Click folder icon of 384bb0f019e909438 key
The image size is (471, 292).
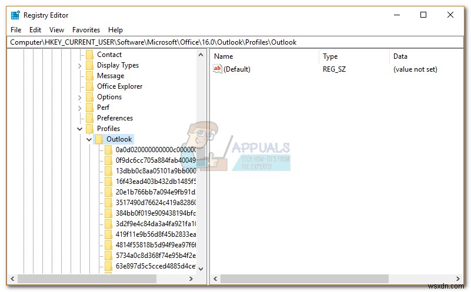tap(108, 213)
